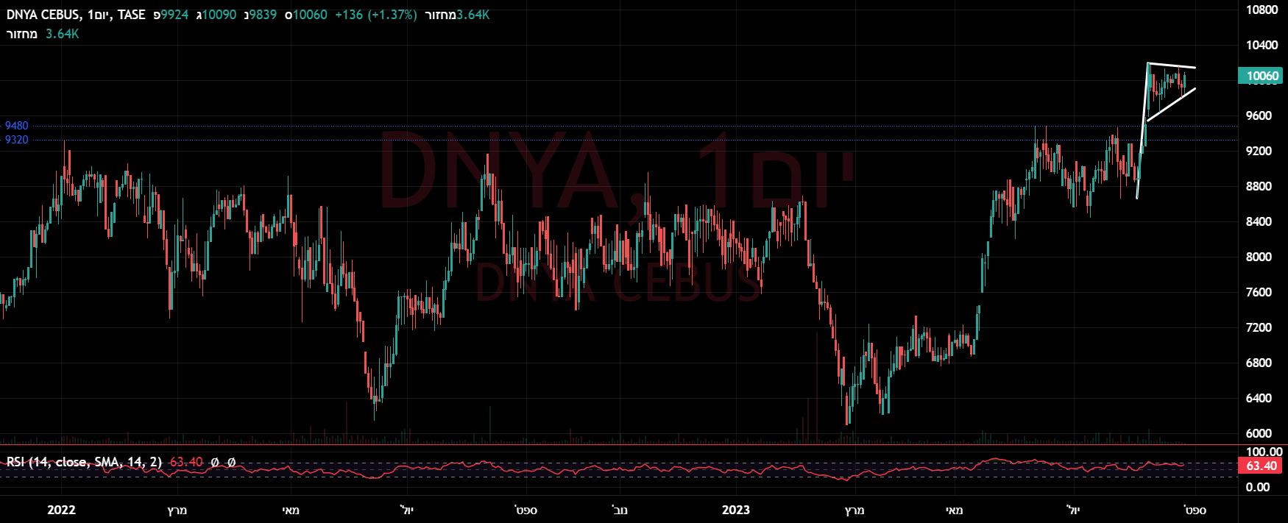Select the blue 9320 horizontal level label
The height and width of the screenshot is (523, 1288).
click(16, 140)
